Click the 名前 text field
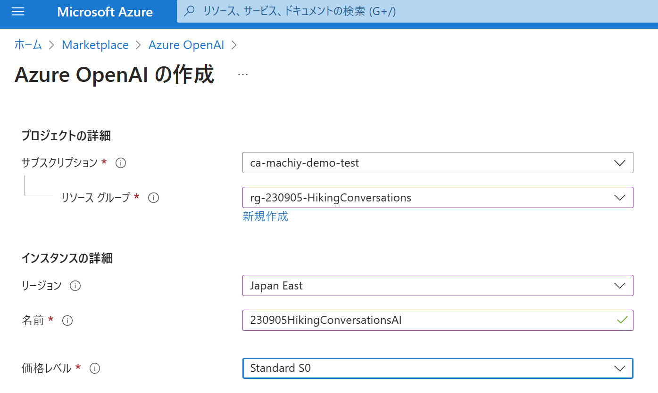The image size is (658, 393). tap(438, 321)
